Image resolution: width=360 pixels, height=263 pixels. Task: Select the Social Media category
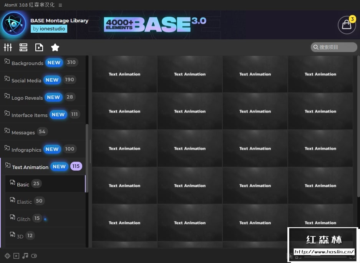43,80
